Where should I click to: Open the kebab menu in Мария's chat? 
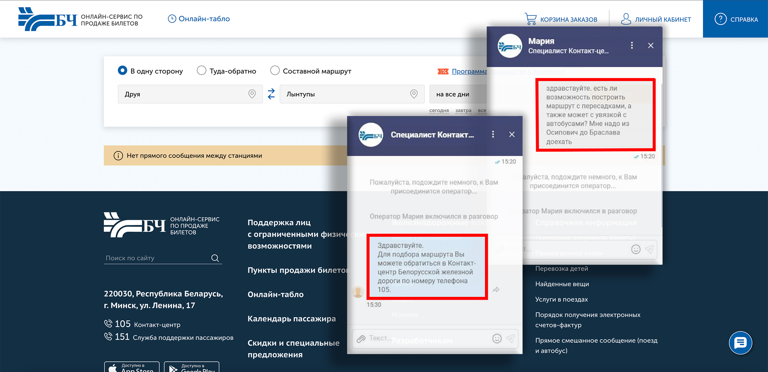point(632,45)
